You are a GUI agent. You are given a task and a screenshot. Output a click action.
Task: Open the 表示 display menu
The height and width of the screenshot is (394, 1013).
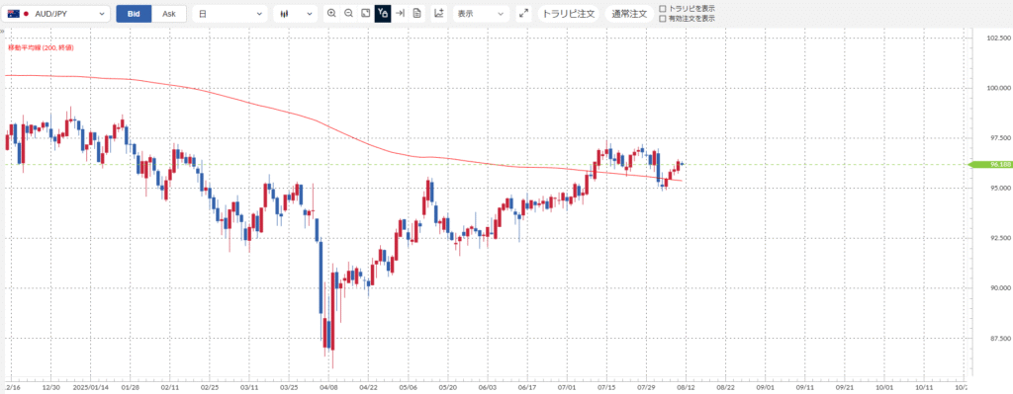click(481, 14)
